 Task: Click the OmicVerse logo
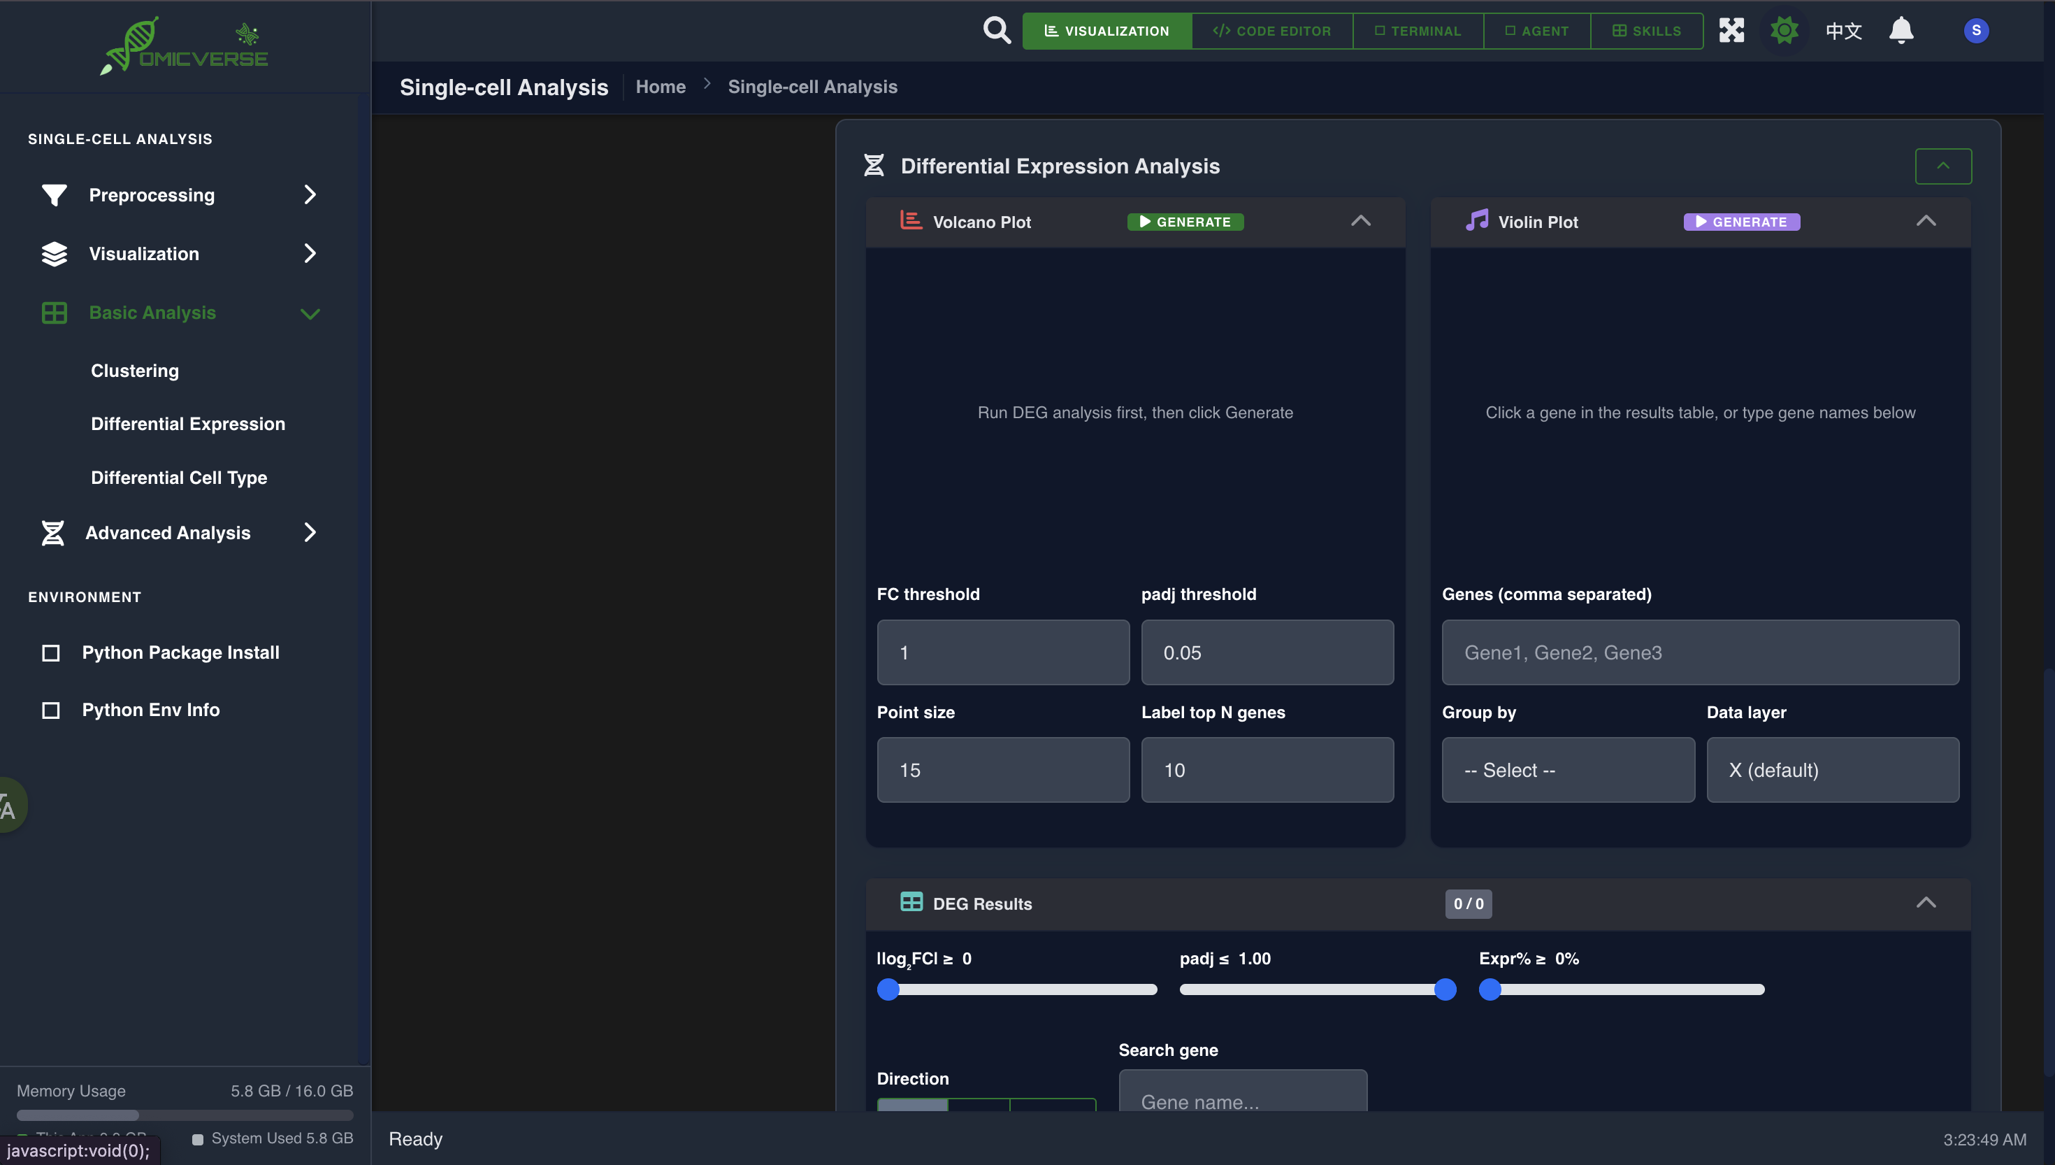click(182, 45)
